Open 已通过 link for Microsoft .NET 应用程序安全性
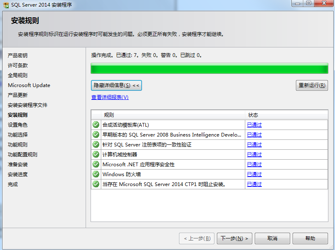This screenshot has width=335, height=250. [x=254, y=164]
